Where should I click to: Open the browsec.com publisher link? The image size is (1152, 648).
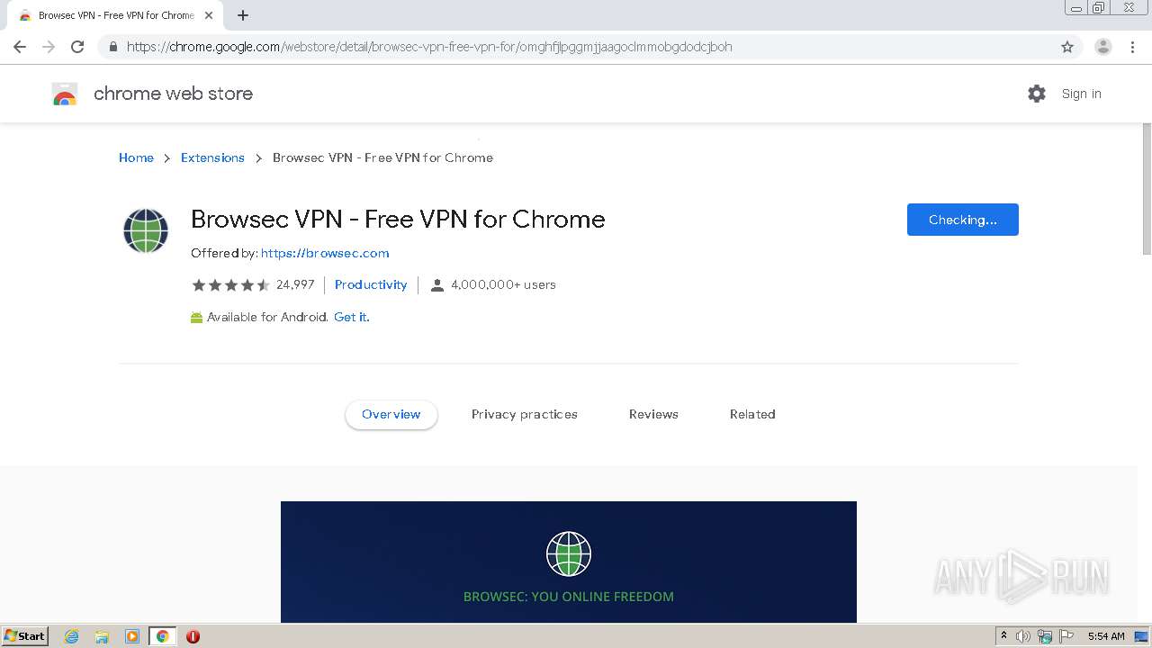[x=325, y=253]
